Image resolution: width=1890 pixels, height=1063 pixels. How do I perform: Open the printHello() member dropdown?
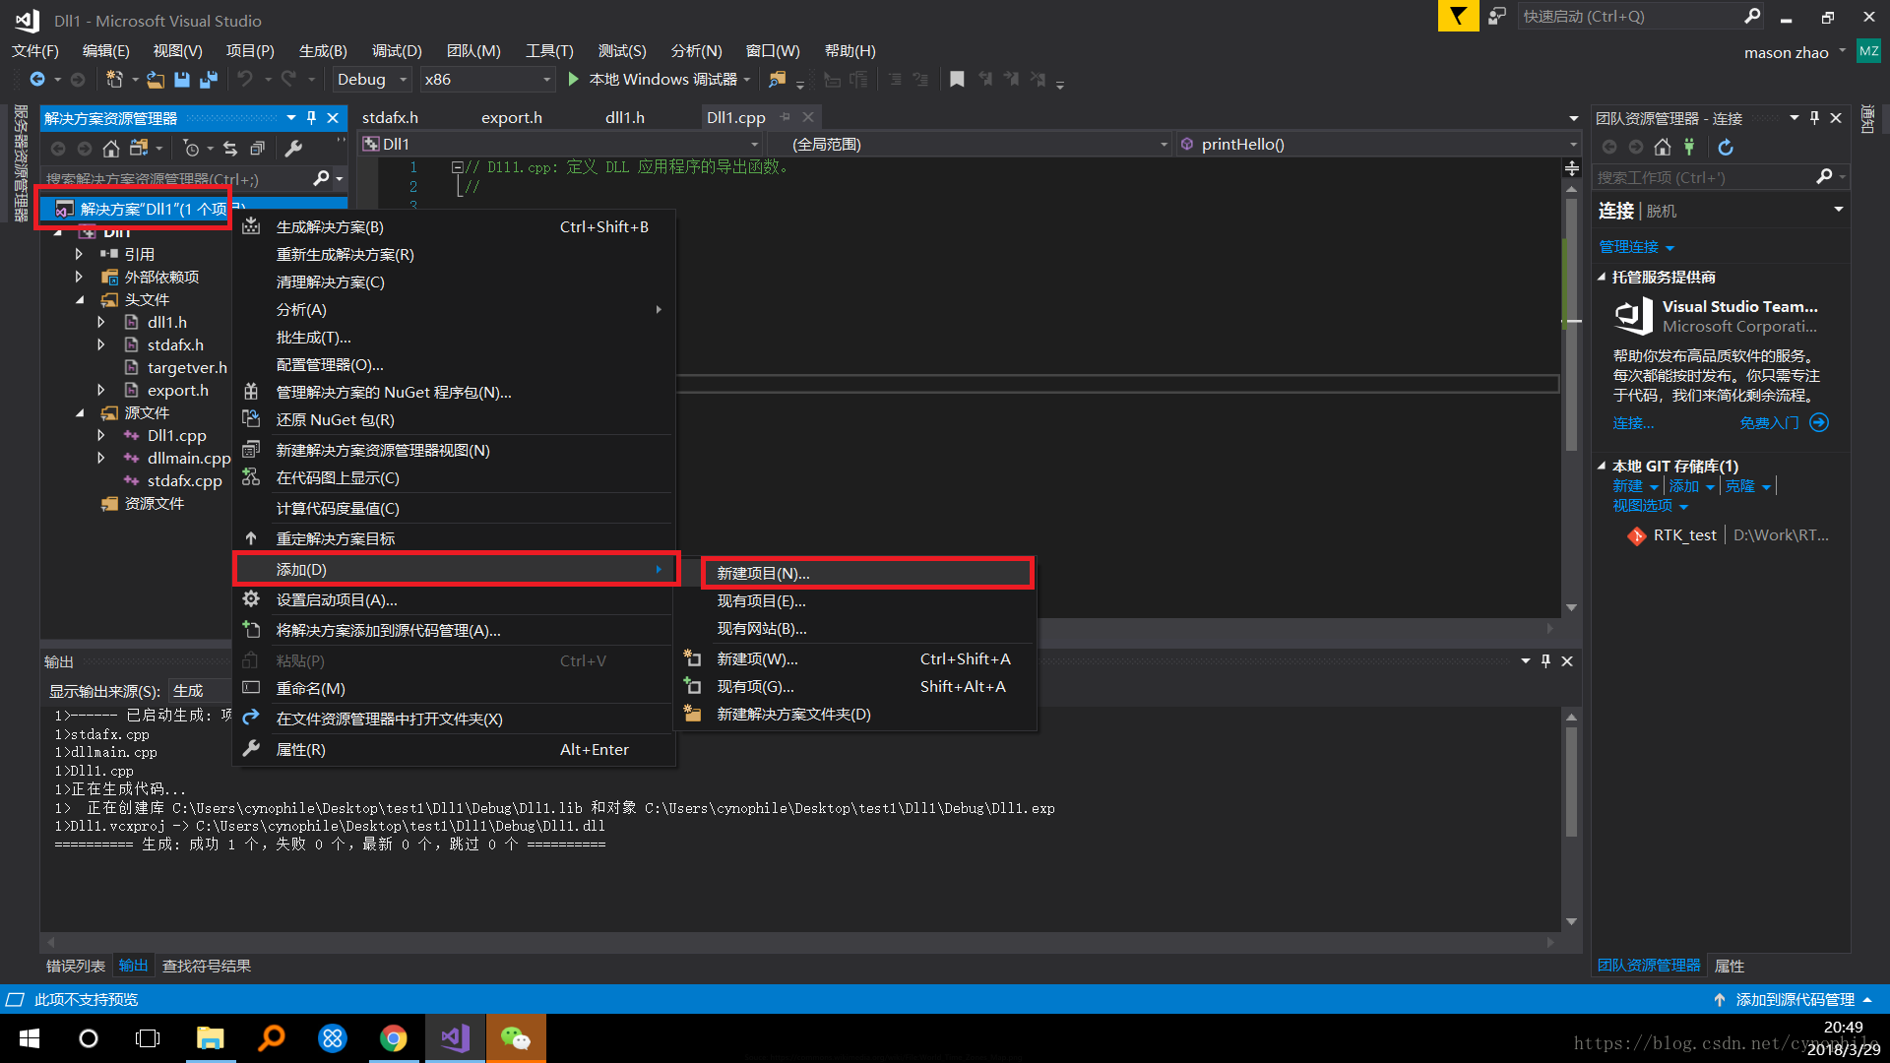pyautogui.click(x=1377, y=145)
